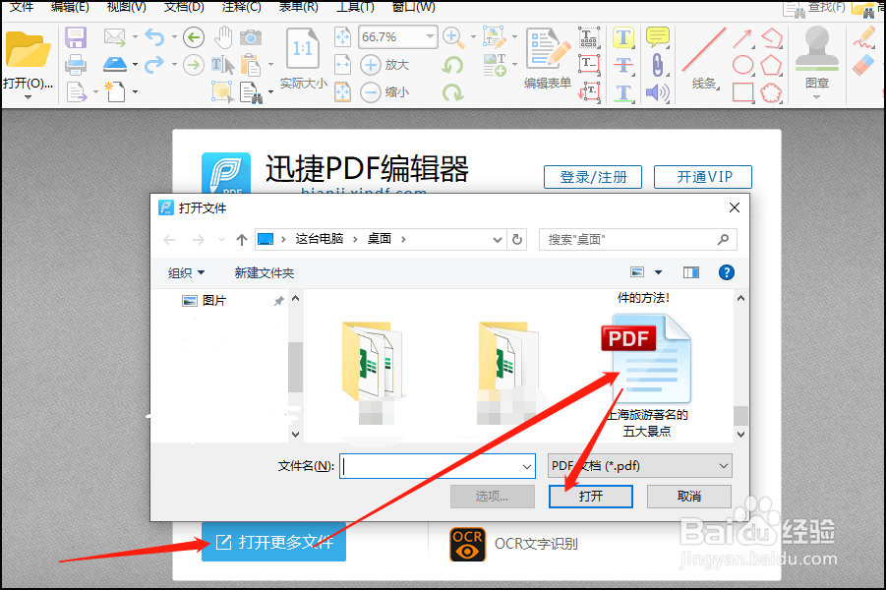Open the view mode dropdown arrow

point(658,272)
